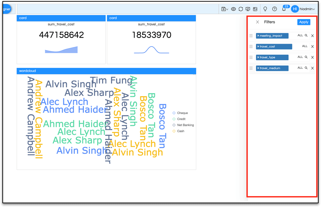Click ALL label on travel_cost filter

point(305,46)
